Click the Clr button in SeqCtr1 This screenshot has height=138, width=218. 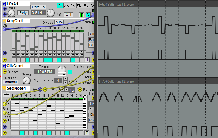92,34
